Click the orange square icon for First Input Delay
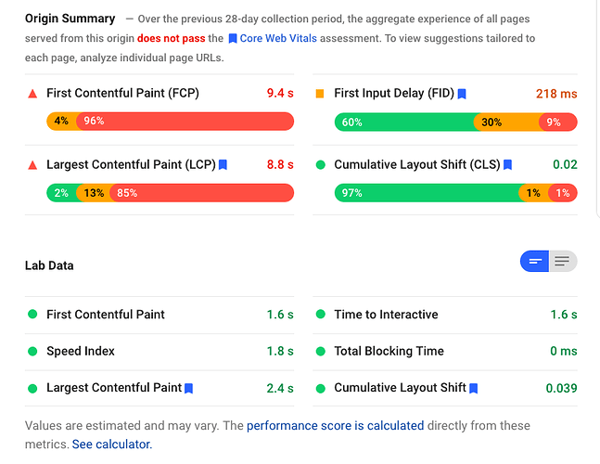This screenshot has height=464, width=600. click(x=320, y=94)
